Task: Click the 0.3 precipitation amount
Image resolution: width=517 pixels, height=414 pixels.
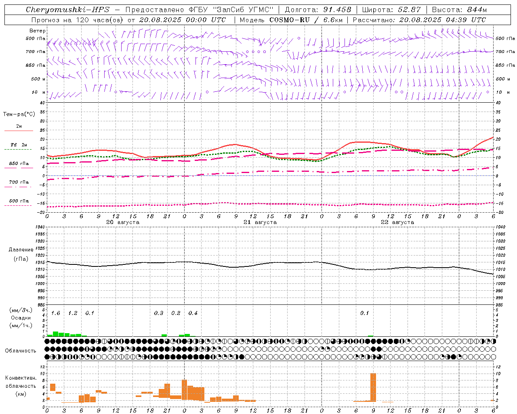Action: coord(159,313)
